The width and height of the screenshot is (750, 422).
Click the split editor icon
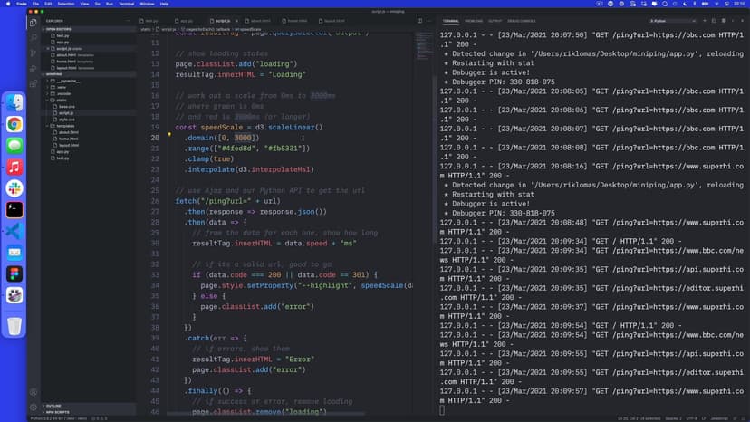tap(419, 19)
